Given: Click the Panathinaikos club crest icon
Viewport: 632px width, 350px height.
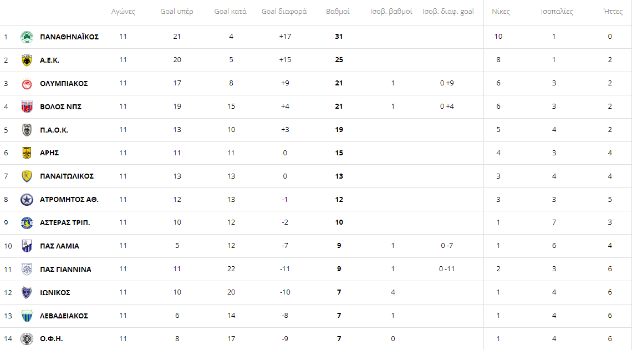Looking at the screenshot, I should click(x=27, y=37).
